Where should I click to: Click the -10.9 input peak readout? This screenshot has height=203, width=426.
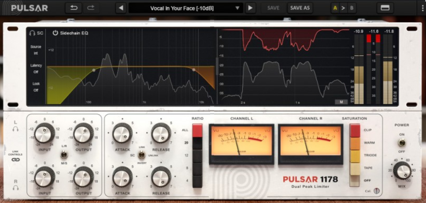[x=359, y=32]
